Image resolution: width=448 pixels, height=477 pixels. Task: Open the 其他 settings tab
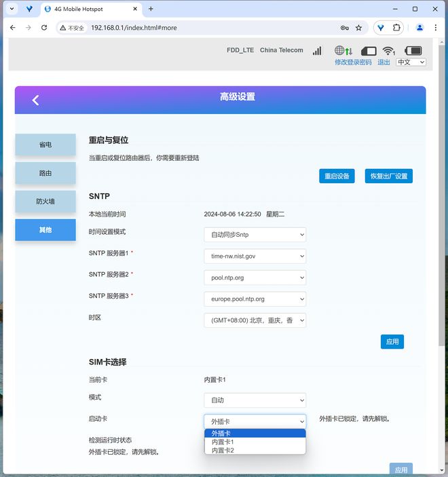[45, 230]
